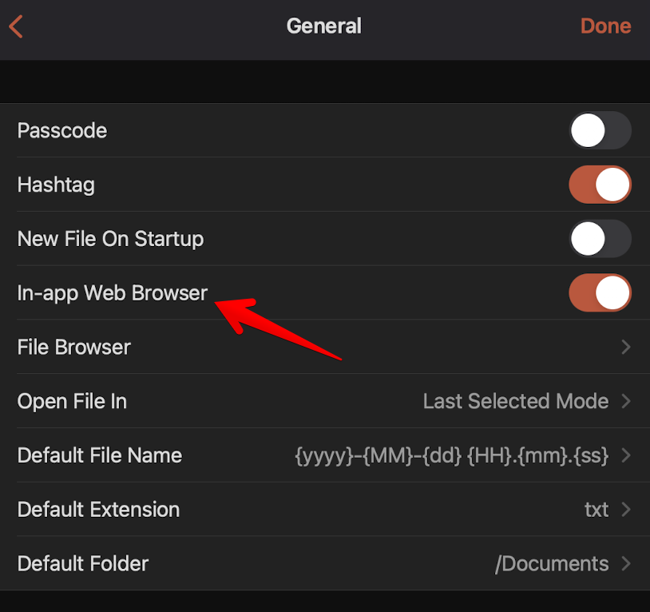Click the chevron arrow on File Browser row
Screen dimensions: 650x612
click(x=626, y=348)
